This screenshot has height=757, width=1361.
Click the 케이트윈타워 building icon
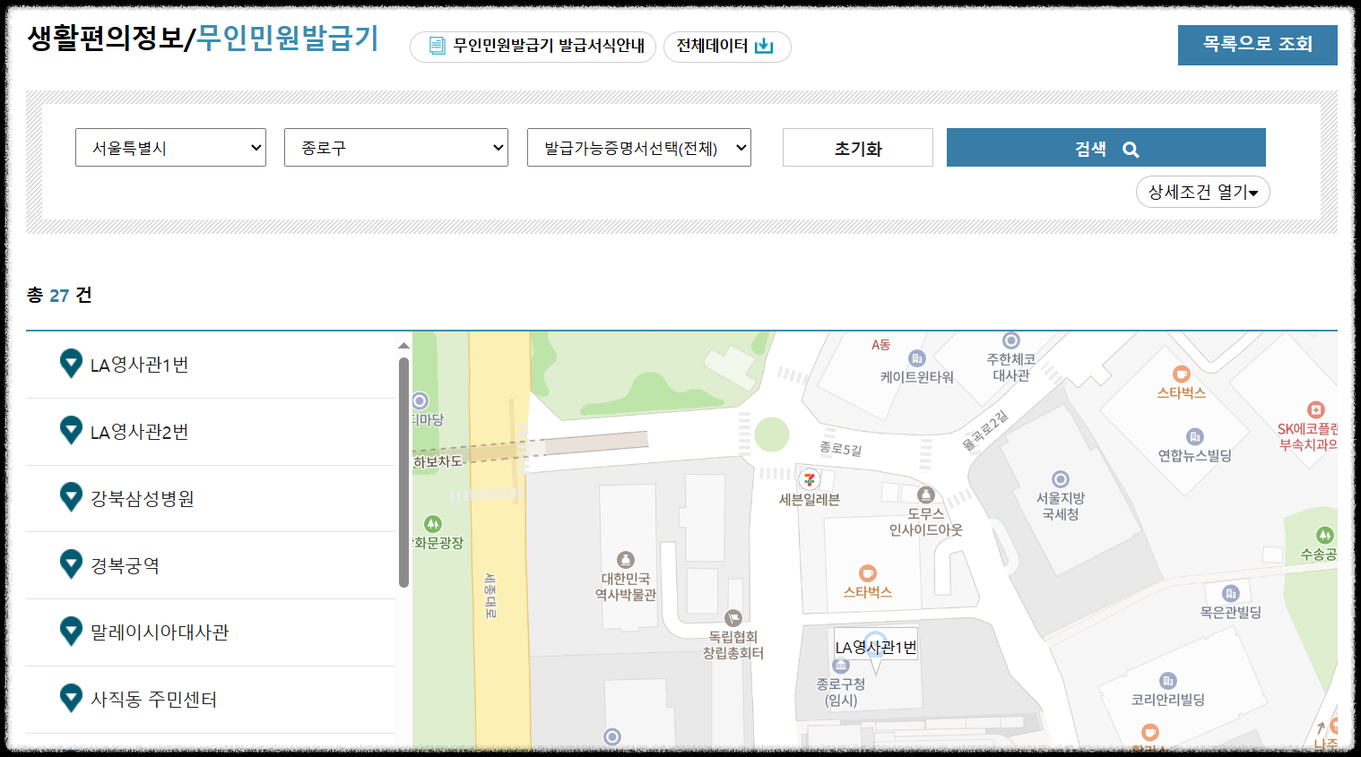coord(916,358)
